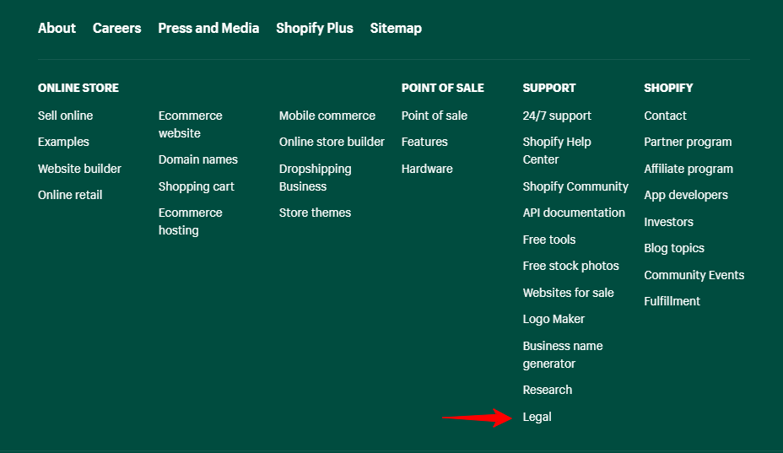Open the Careers page link
The width and height of the screenshot is (783, 453).
coord(116,28)
